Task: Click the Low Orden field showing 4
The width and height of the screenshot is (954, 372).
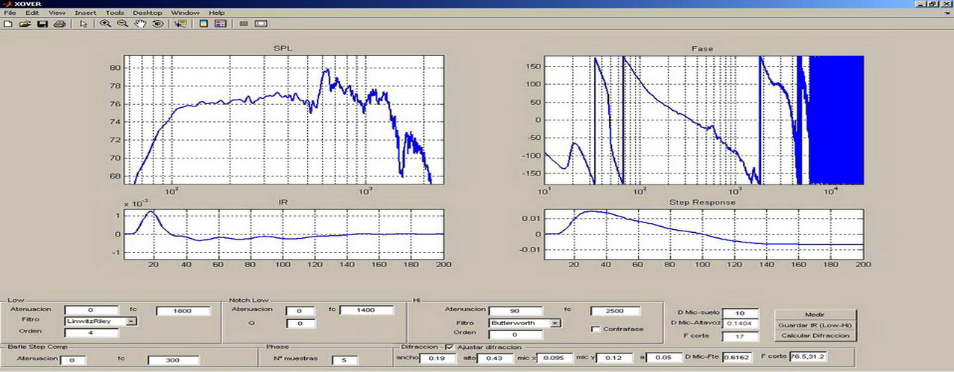Action: pyautogui.click(x=92, y=333)
